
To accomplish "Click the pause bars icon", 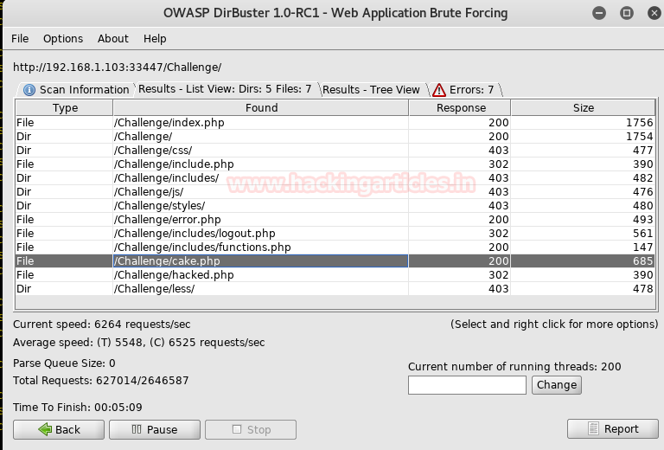I will pyautogui.click(x=137, y=429).
